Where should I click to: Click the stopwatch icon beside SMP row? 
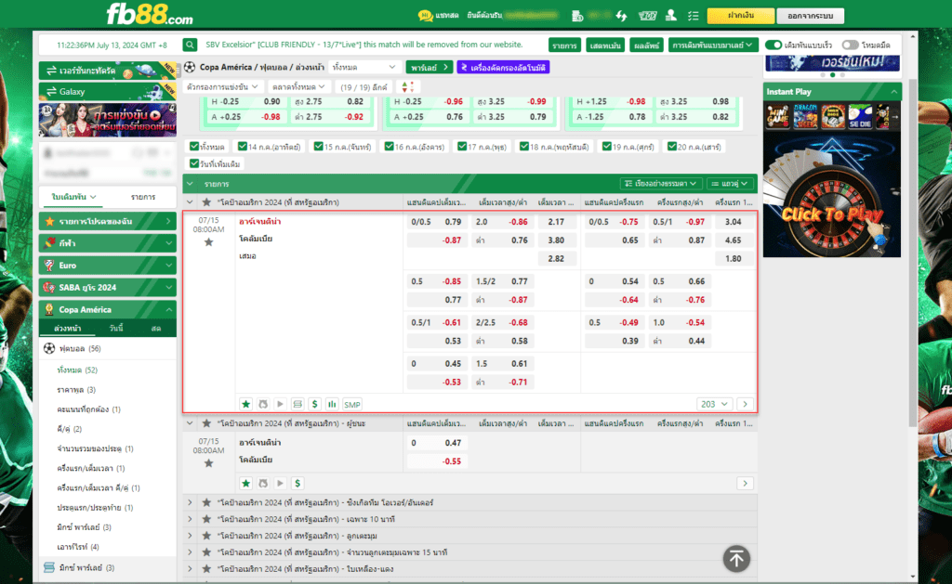point(263,404)
